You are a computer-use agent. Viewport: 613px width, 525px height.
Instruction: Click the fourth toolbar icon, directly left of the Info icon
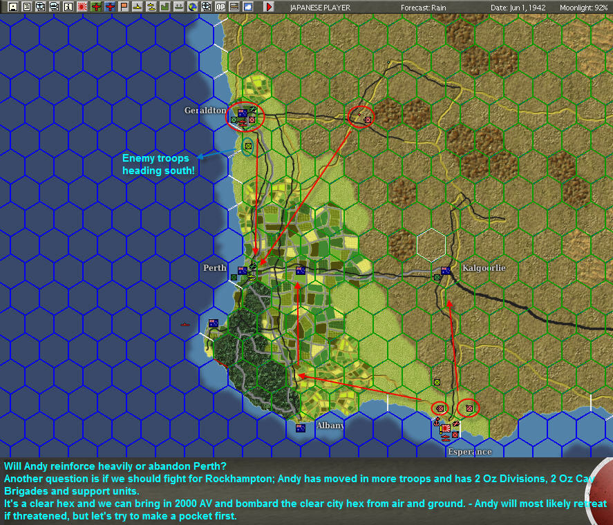point(55,7)
